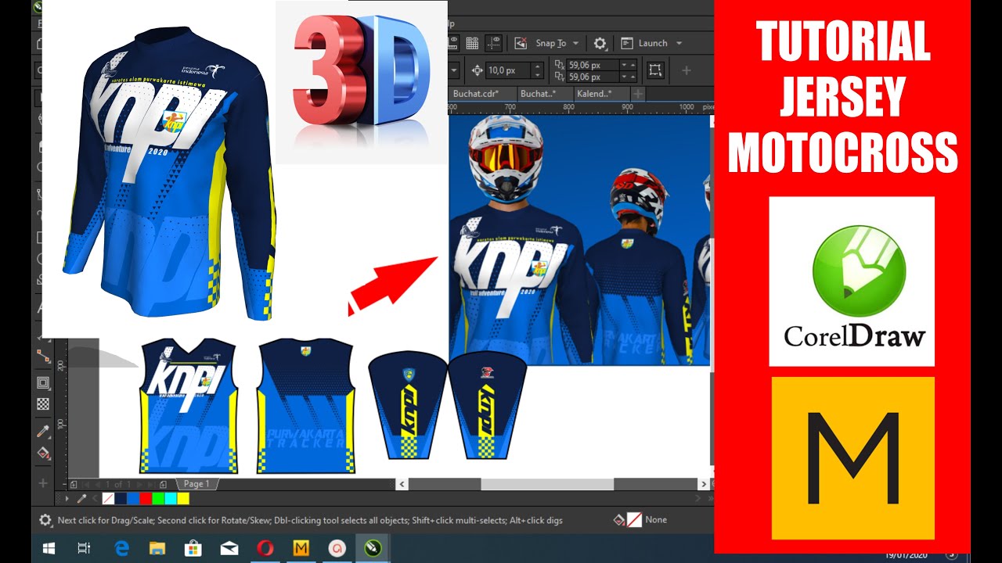Select the Color Eyedropper tool in the toolbox
Viewport: 1002px width, 563px height.
(44, 431)
